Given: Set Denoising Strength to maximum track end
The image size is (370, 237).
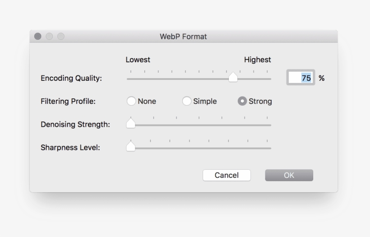Looking at the screenshot, I should click(x=270, y=125).
